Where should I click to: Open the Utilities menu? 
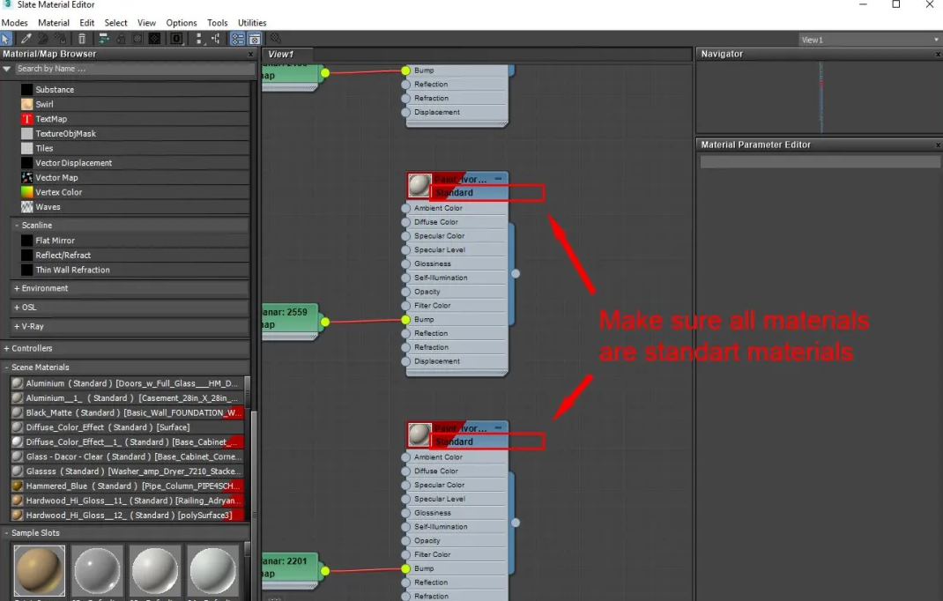click(252, 23)
